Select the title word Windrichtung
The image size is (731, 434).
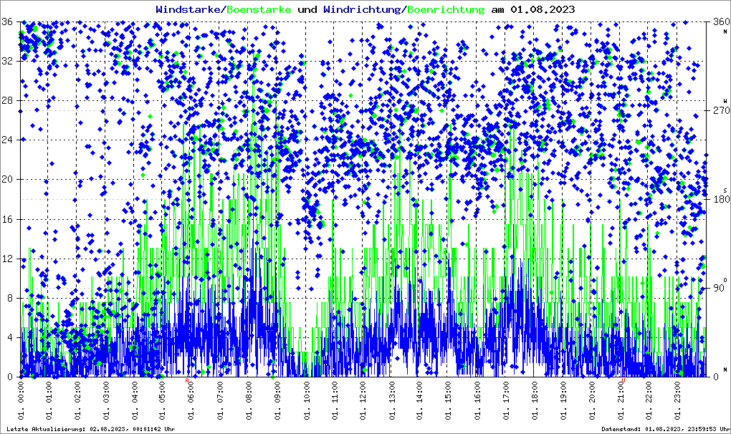362,9
